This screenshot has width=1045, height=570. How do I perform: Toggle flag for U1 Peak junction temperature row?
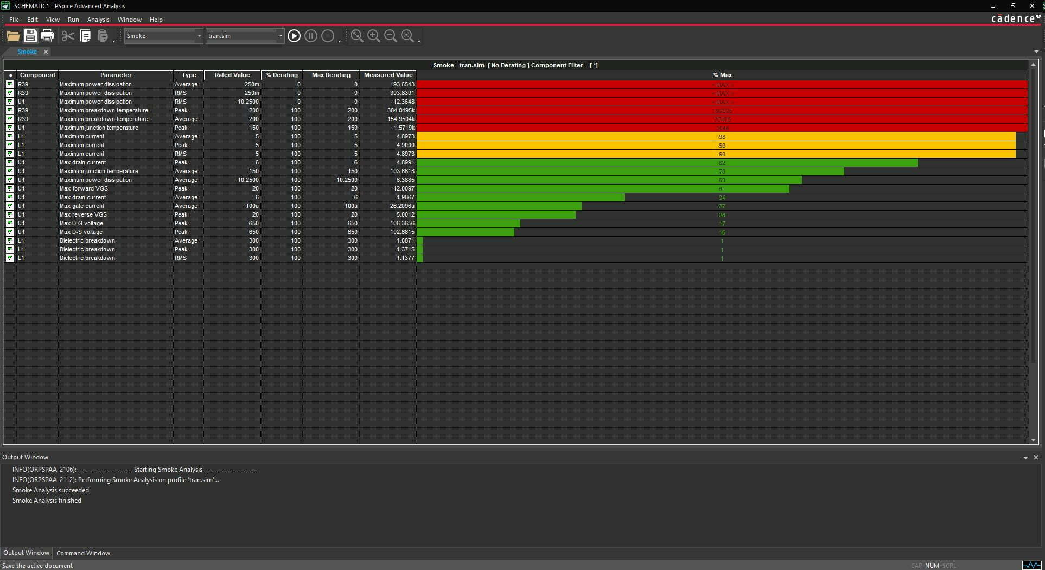coord(10,128)
